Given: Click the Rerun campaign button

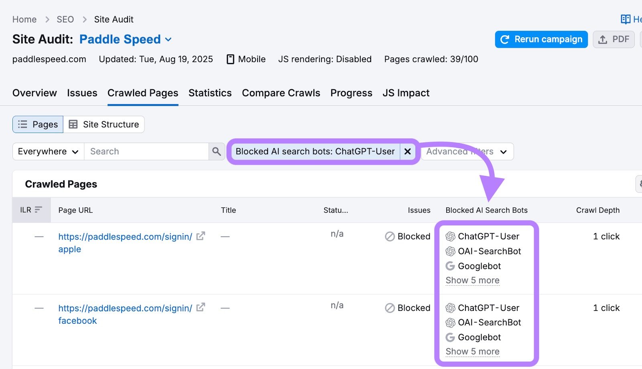Looking at the screenshot, I should pyautogui.click(x=541, y=39).
